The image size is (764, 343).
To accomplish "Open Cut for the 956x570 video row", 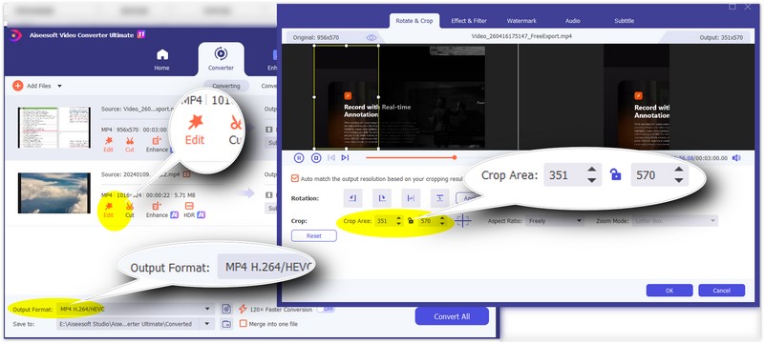I will 130,144.
